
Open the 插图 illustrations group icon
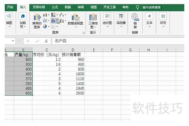[9, 16]
